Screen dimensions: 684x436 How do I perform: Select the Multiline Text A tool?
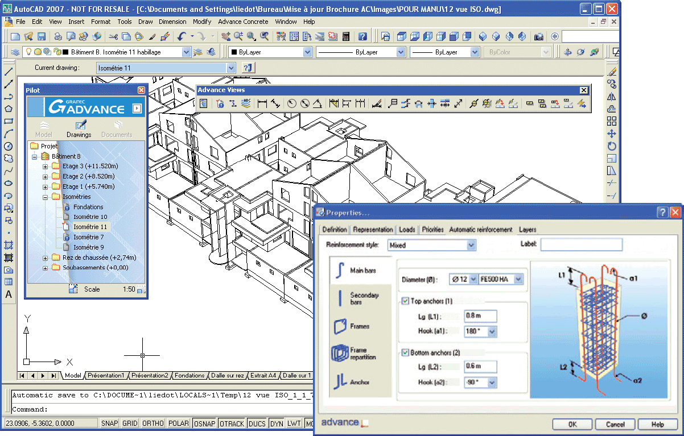(9, 294)
